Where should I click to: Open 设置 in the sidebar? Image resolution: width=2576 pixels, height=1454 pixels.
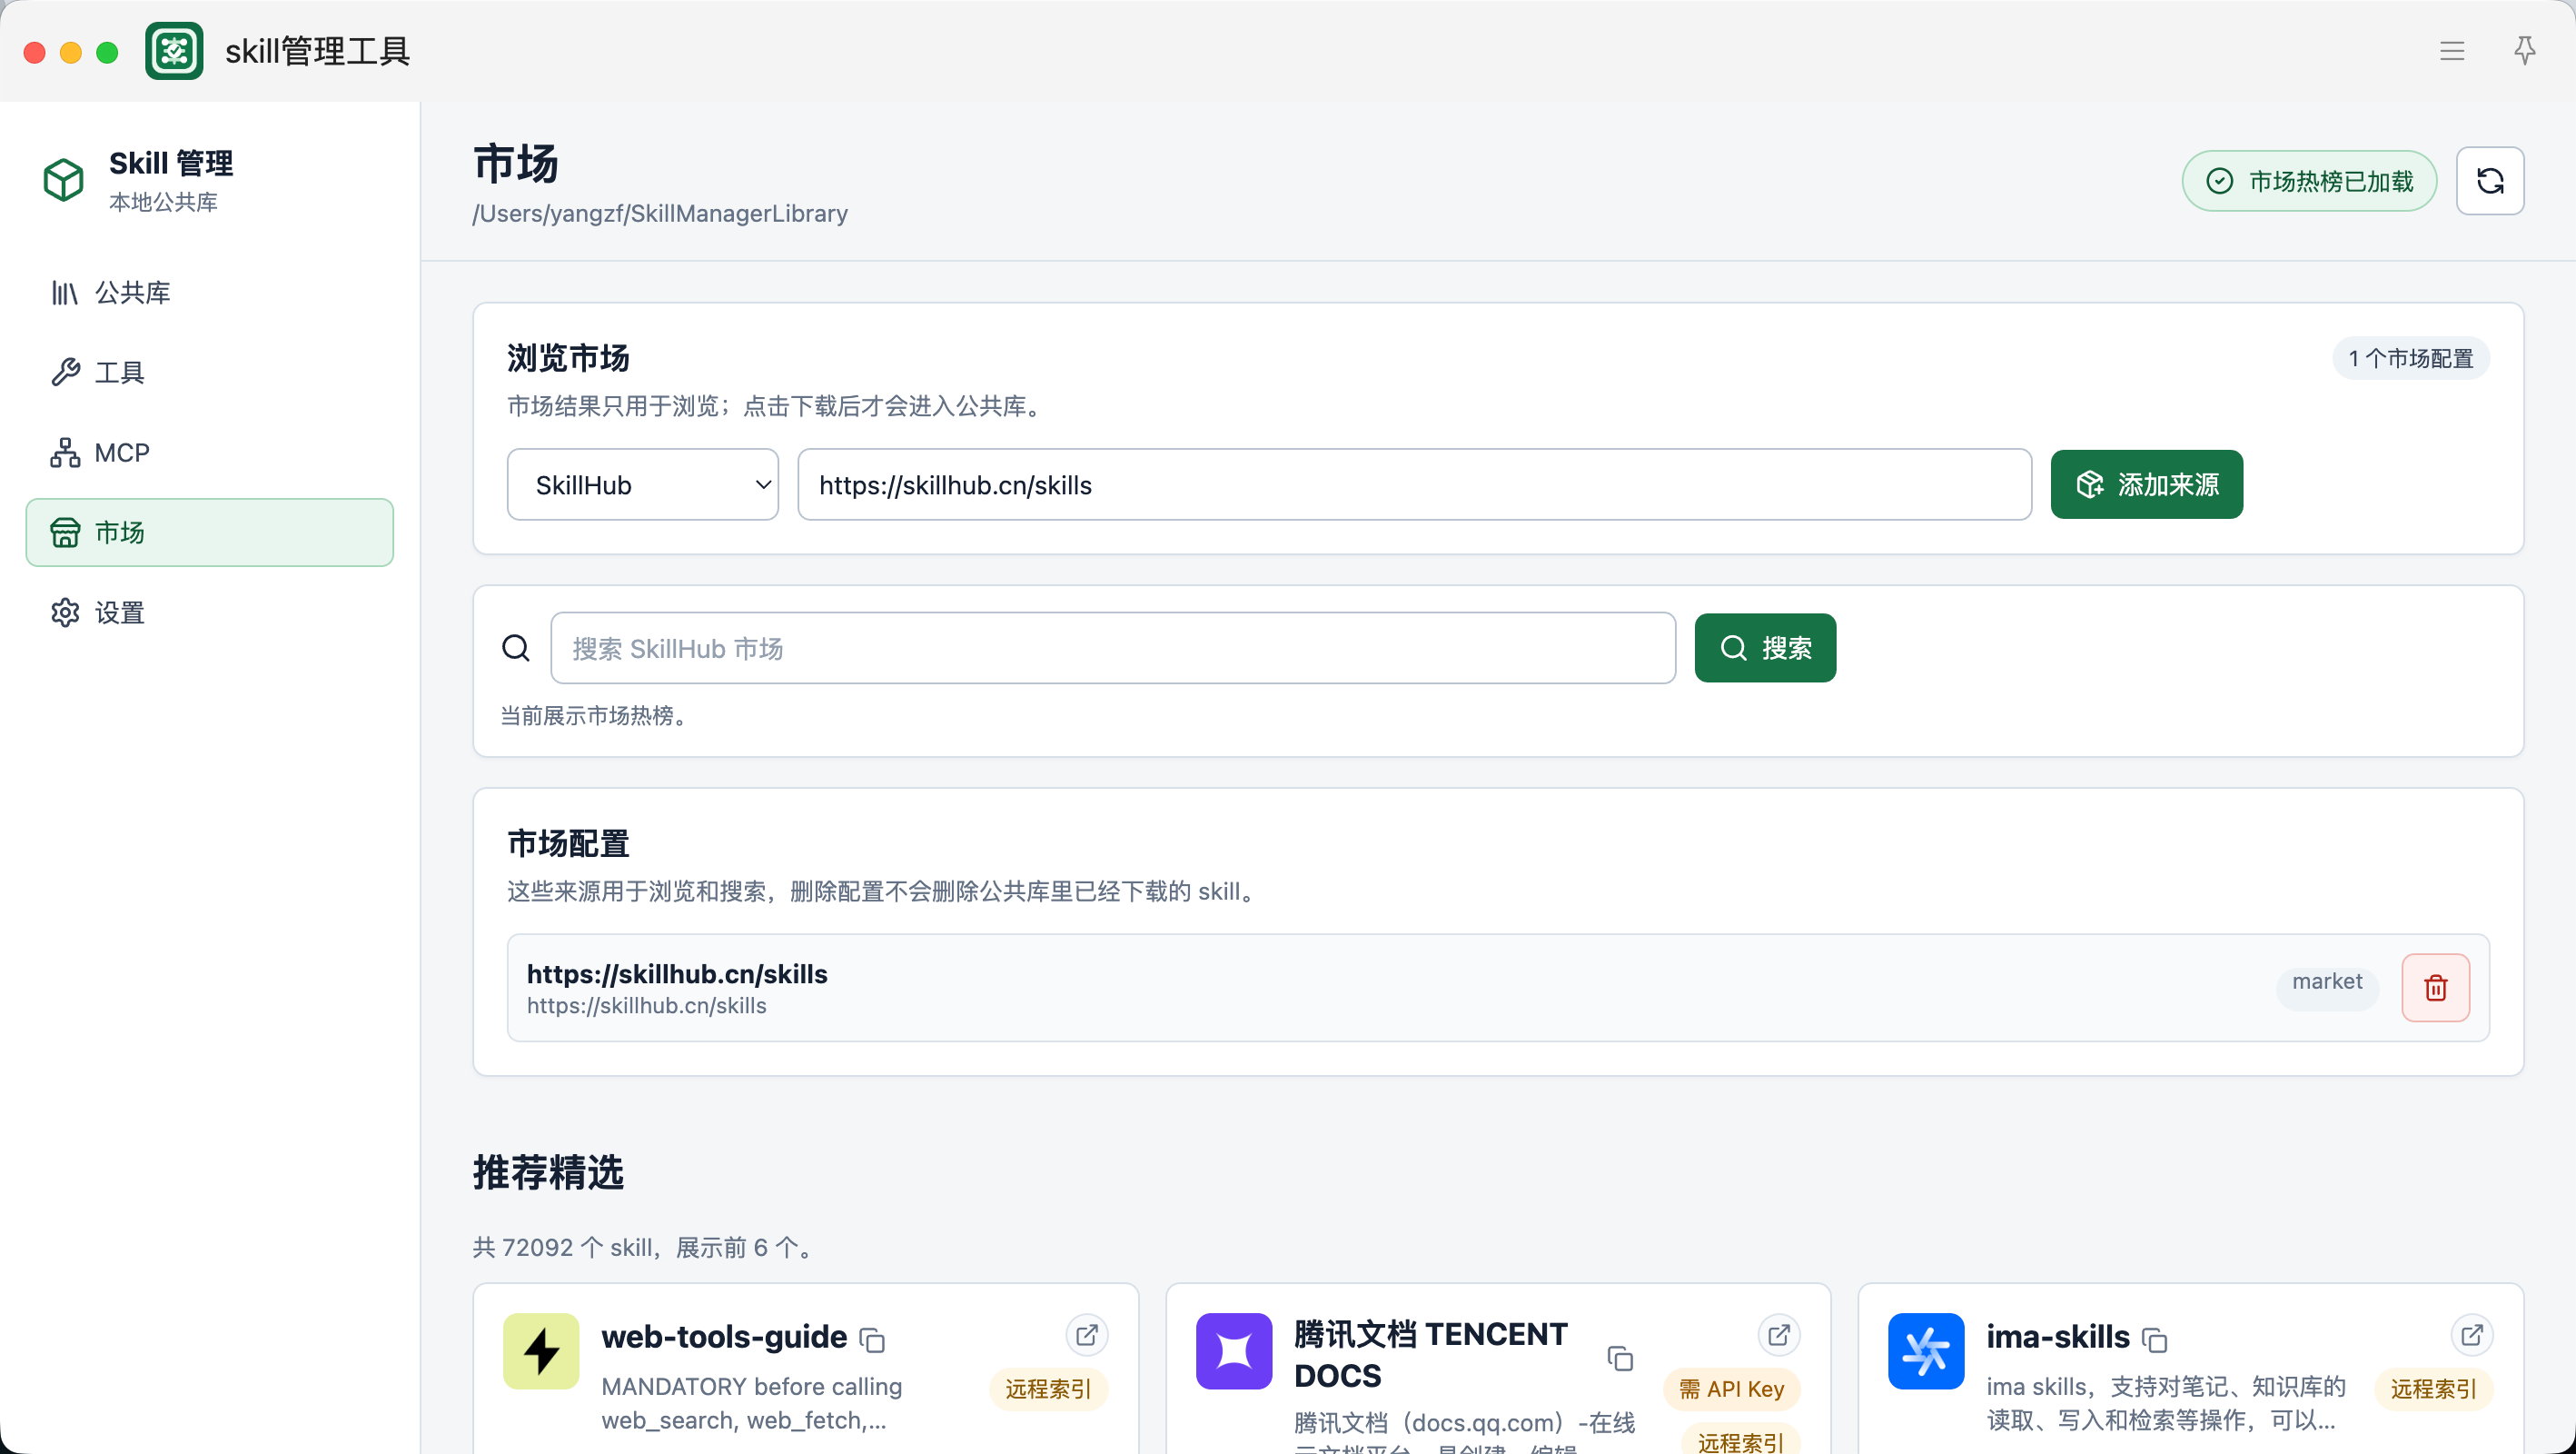(x=210, y=612)
